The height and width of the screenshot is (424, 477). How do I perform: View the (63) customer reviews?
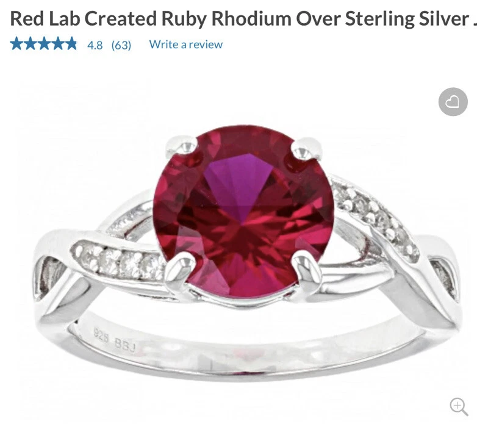click(x=121, y=45)
